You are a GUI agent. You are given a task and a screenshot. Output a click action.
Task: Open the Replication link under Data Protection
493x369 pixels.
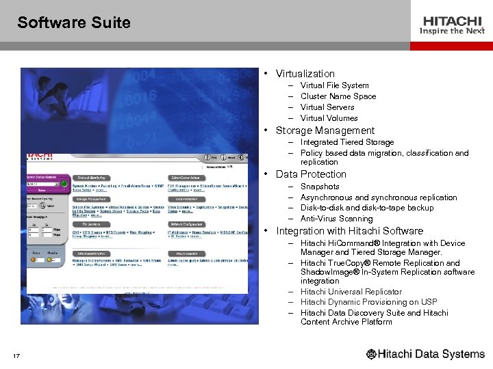pos(205,207)
